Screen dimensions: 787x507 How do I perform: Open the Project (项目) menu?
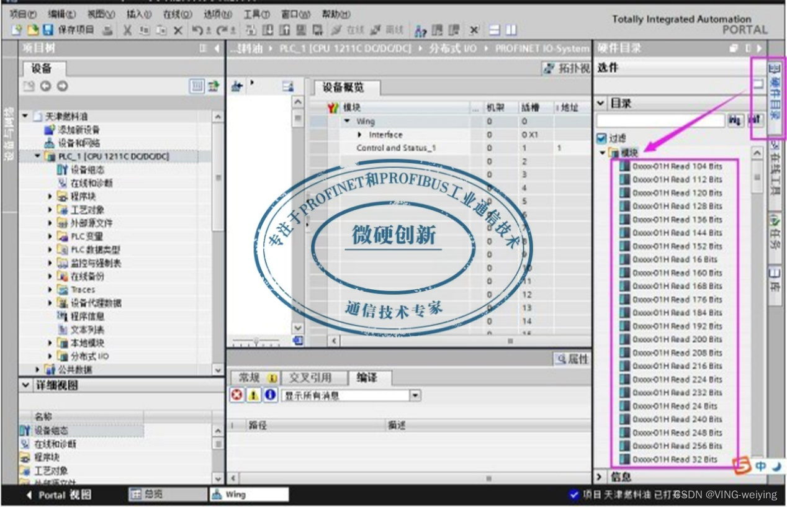(x=23, y=13)
